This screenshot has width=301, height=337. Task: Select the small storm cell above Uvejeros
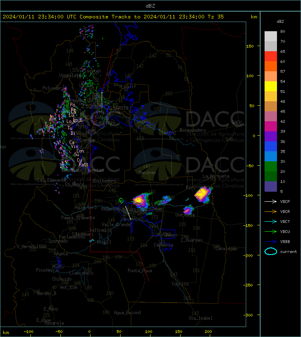188,209
